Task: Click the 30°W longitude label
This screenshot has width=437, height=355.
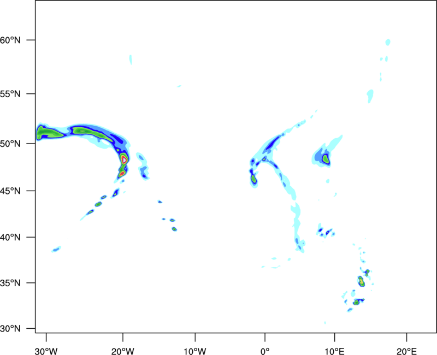Action: click(x=46, y=351)
